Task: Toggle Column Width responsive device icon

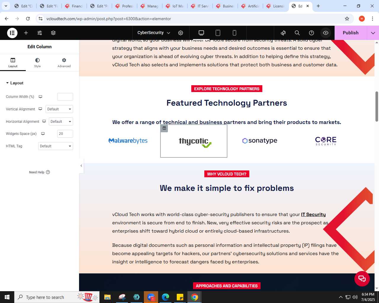Action: coord(40,97)
